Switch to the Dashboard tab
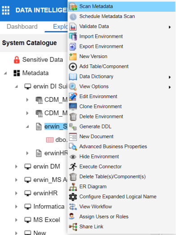 click(x=22, y=27)
